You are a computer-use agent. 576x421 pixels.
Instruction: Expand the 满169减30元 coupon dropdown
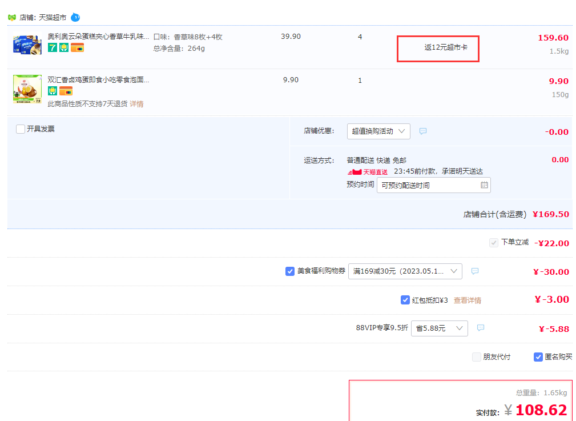(405, 271)
